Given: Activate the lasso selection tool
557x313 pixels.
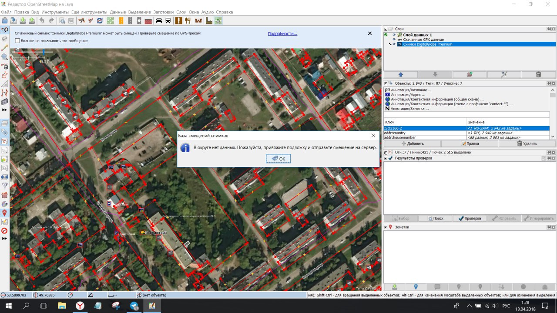Looking at the screenshot, I should coord(5,39).
